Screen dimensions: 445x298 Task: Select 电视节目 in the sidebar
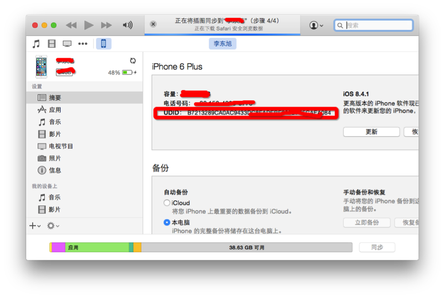(84, 146)
